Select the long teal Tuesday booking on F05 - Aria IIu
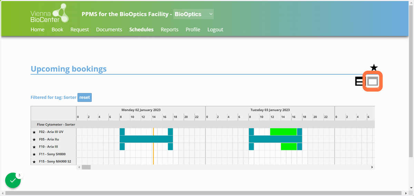The image size is (414, 196). coord(275,139)
